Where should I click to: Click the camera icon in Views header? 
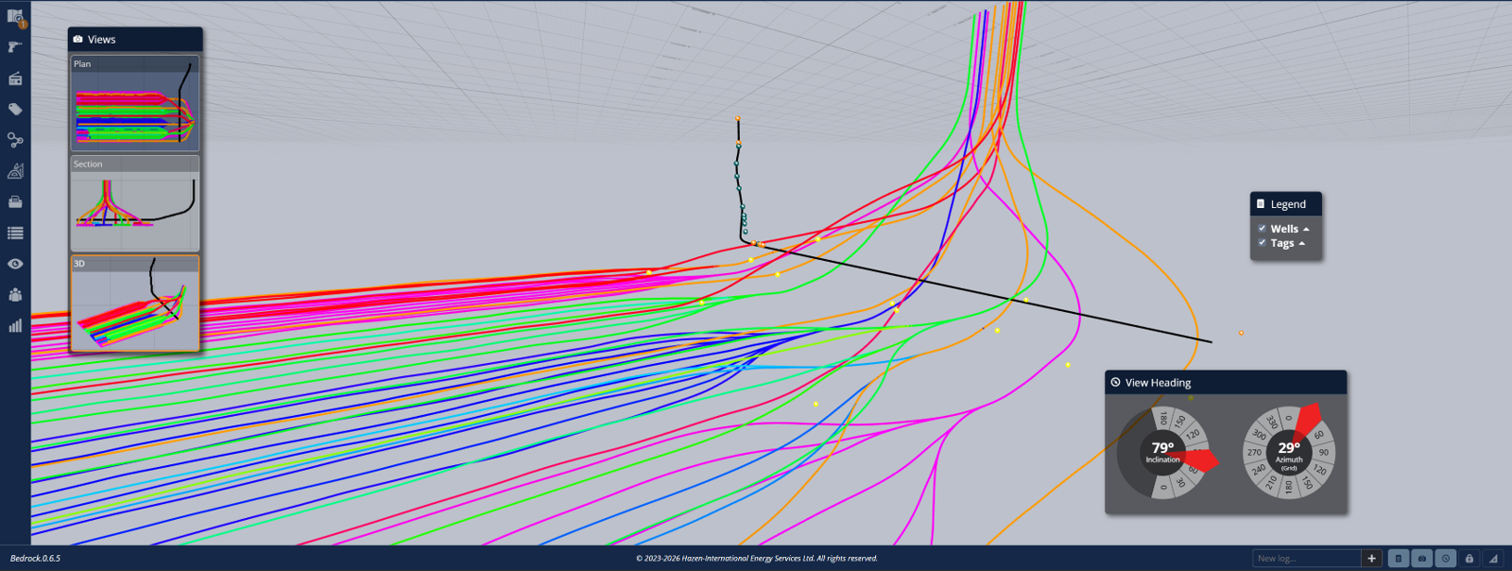(77, 40)
